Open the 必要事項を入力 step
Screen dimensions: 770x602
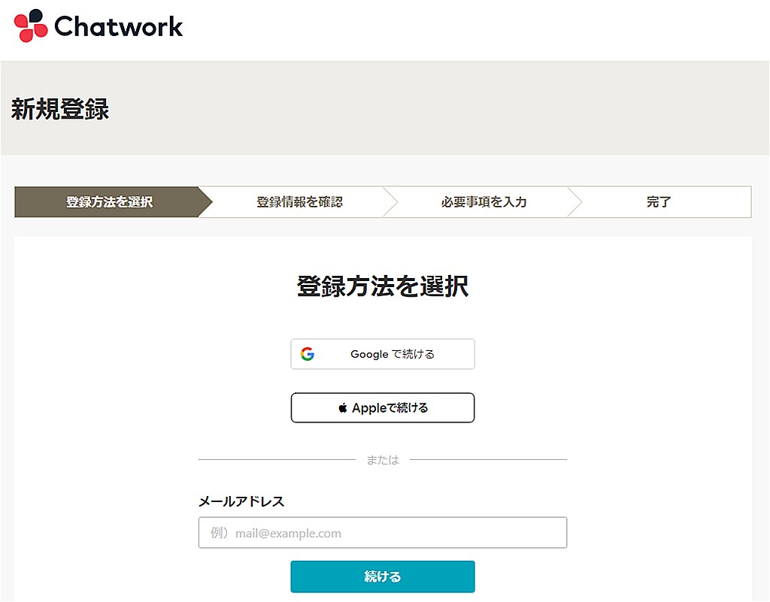(482, 201)
